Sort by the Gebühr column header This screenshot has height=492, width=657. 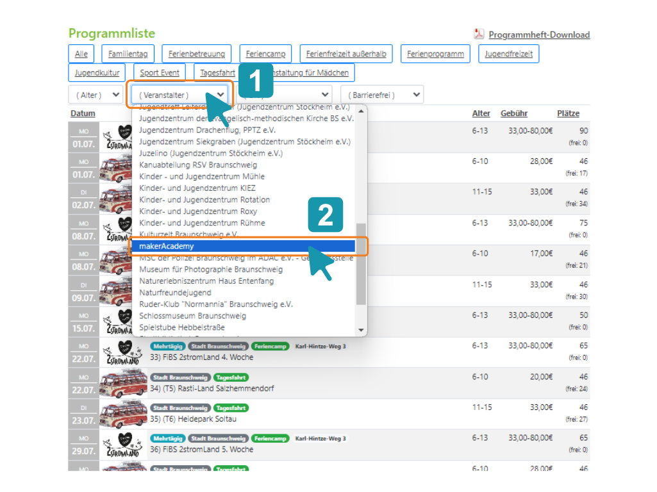[x=513, y=113]
